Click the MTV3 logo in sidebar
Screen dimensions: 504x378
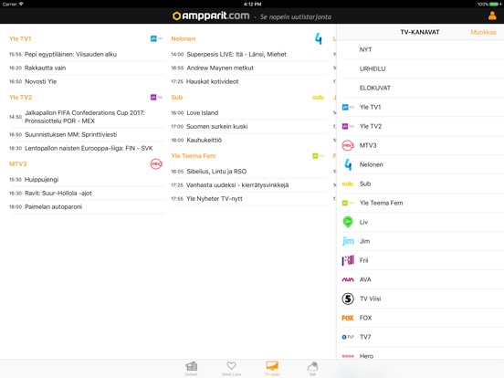348,145
